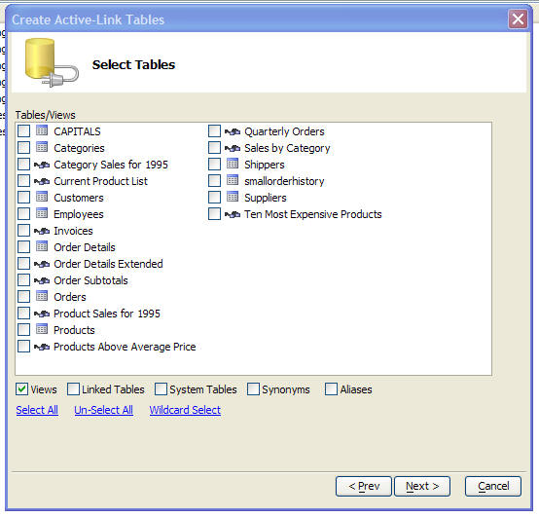Click view icon beside Ten Most Expensive Products

click(233, 214)
